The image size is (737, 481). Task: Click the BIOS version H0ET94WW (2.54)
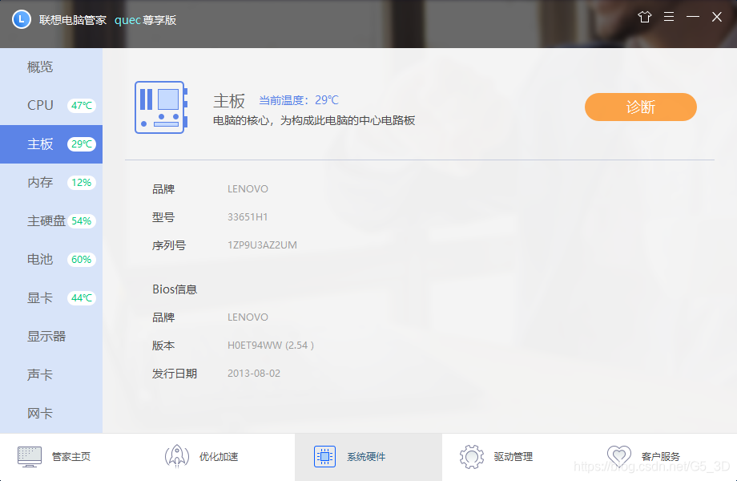pyautogui.click(x=271, y=345)
